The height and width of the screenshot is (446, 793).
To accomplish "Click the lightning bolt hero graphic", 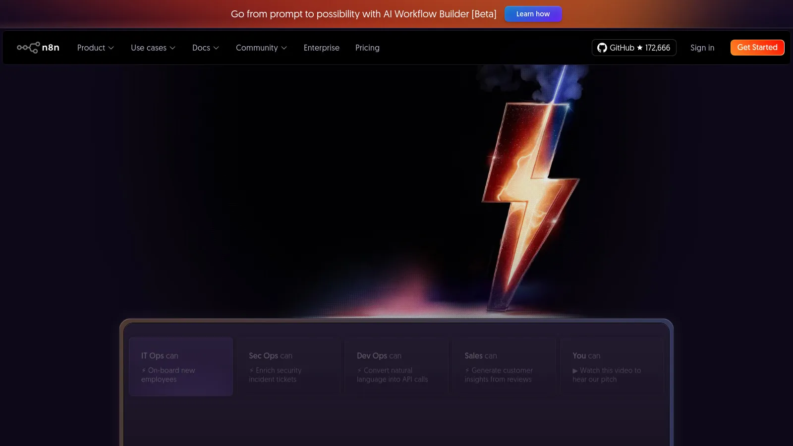I will coord(530,198).
